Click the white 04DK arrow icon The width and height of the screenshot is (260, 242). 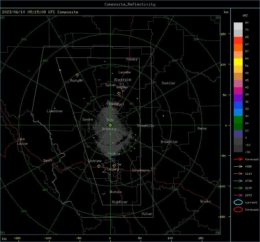click(x=238, y=166)
